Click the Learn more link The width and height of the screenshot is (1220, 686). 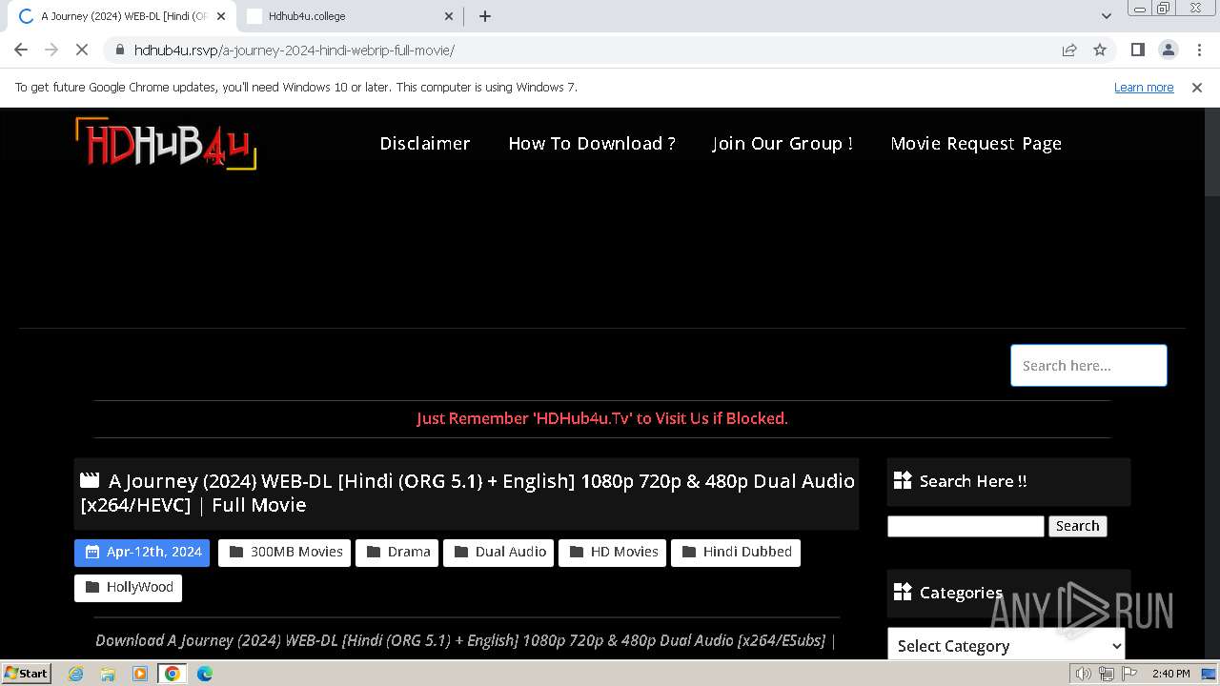tap(1144, 87)
